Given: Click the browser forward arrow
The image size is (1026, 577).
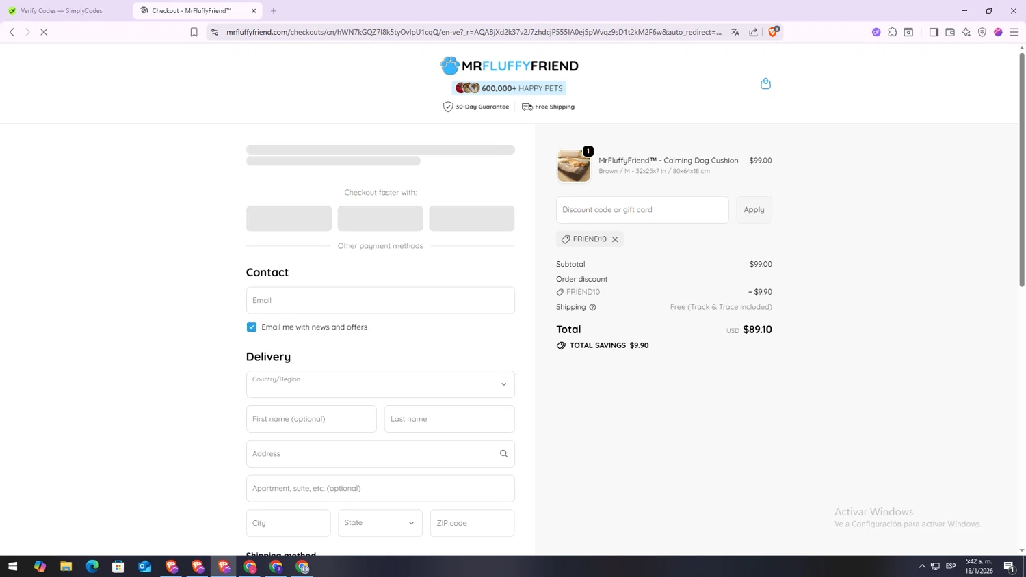Looking at the screenshot, I should pyautogui.click(x=27, y=32).
